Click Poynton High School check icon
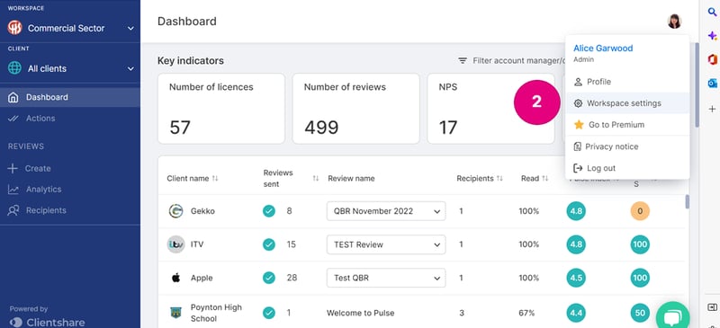Screen dimensions: 720x328 click(x=269, y=313)
